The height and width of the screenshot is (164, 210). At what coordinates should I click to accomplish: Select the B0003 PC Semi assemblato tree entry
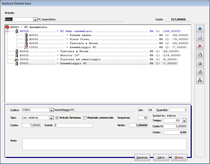tap(38, 31)
